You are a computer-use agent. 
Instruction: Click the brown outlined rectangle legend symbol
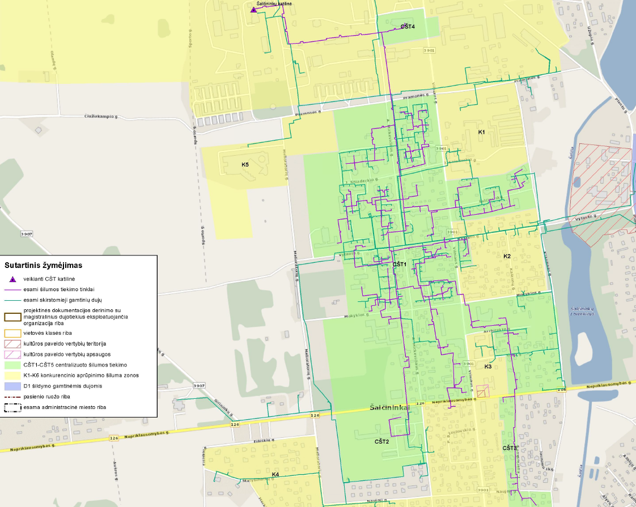pyautogui.click(x=12, y=317)
